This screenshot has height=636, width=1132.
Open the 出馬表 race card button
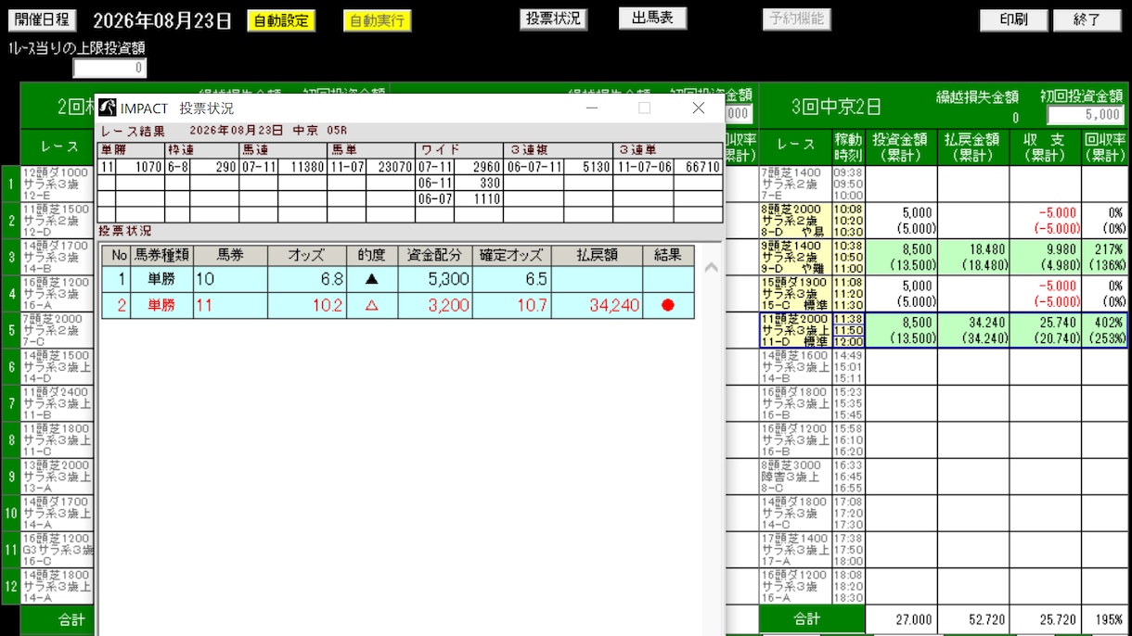653,19
